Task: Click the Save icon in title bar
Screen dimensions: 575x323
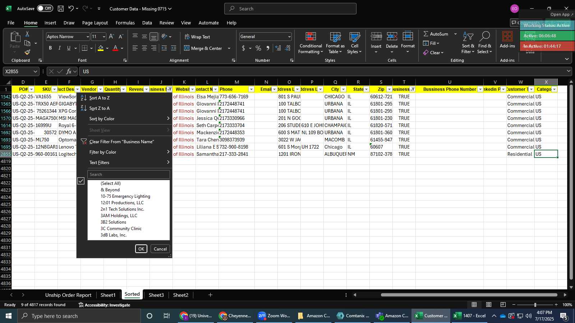Action: coord(61,9)
